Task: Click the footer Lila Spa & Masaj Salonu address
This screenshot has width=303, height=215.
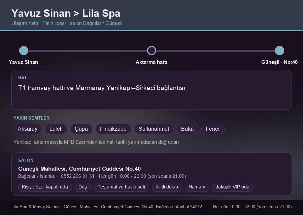Action: [x=107, y=207]
